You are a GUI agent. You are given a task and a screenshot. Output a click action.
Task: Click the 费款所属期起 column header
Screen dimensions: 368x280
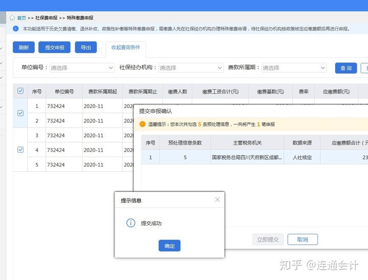[x=103, y=92]
